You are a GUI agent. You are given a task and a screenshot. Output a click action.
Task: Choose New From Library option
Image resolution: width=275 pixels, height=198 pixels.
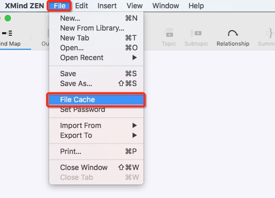[96, 28]
